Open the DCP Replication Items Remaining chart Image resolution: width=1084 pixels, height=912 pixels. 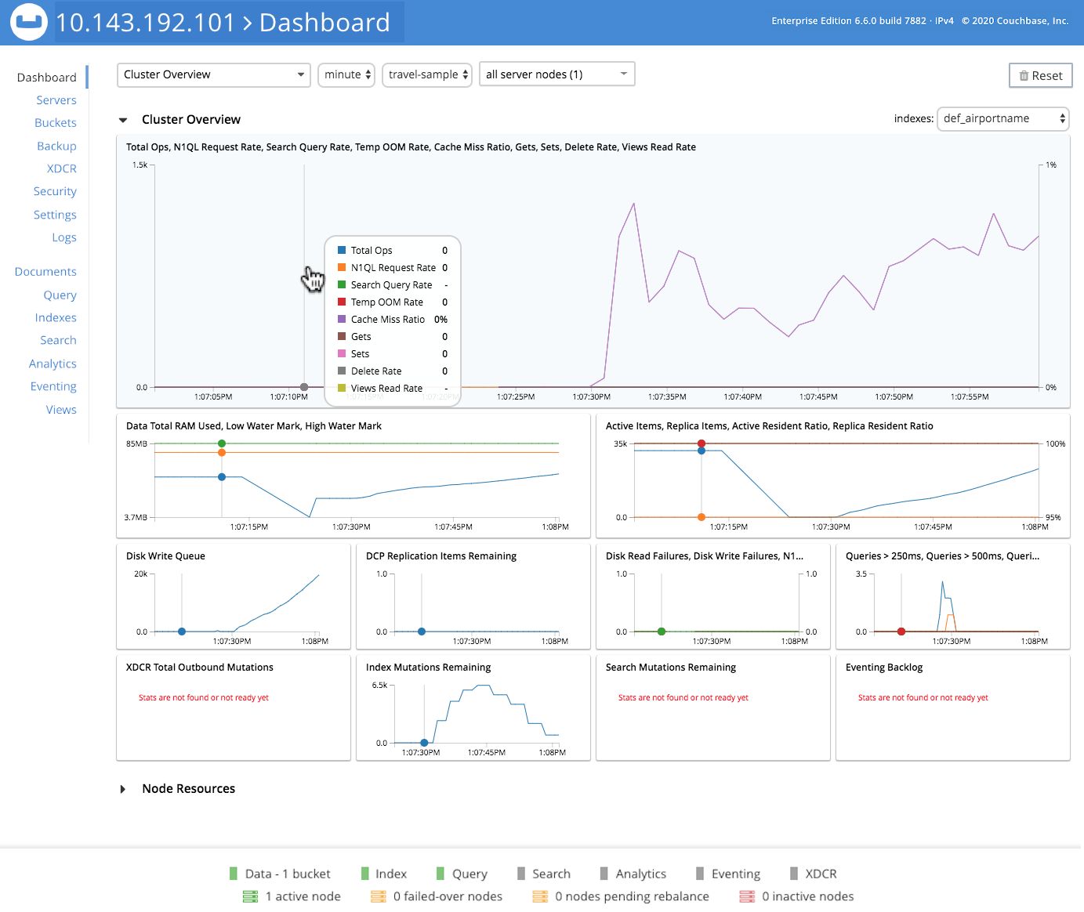473,596
